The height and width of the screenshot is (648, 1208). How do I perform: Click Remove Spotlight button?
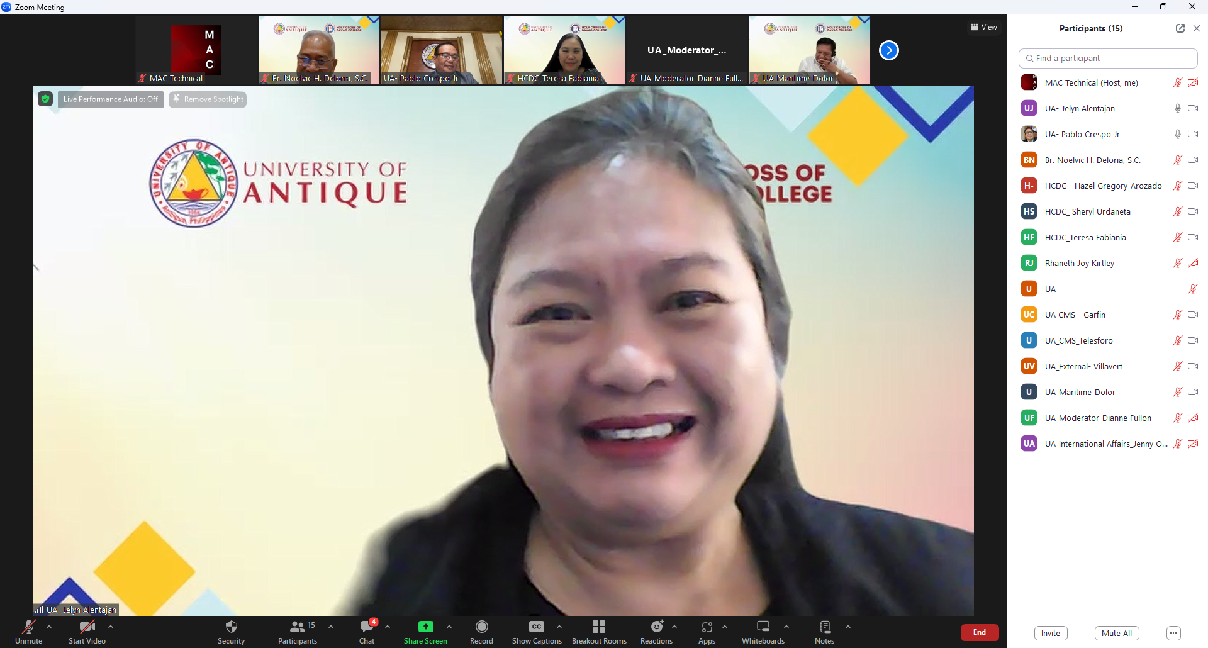(x=208, y=99)
